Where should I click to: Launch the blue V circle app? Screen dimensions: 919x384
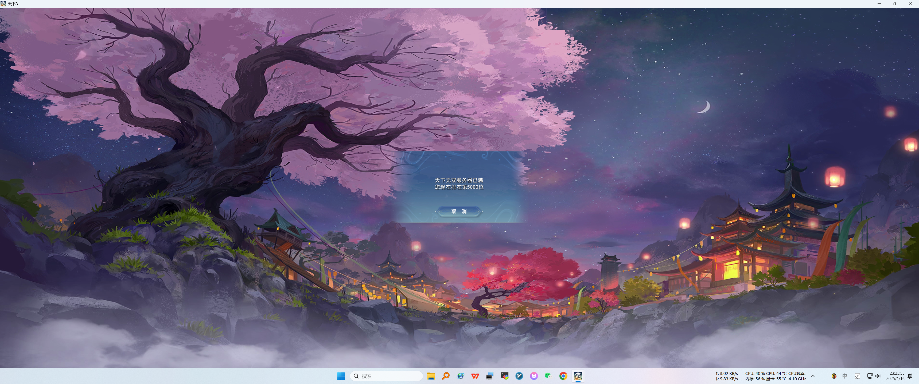pos(519,376)
